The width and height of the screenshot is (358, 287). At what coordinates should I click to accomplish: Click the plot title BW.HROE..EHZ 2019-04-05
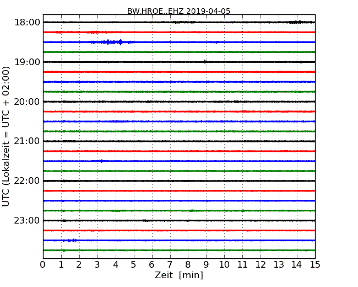click(x=179, y=11)
